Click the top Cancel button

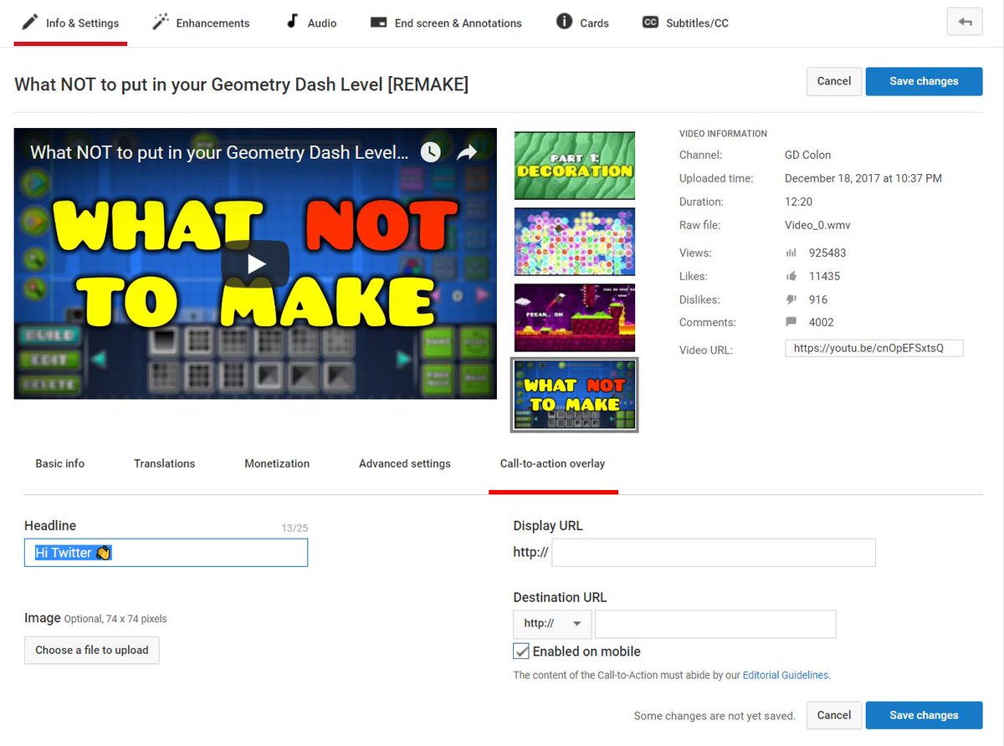[x=834, y=81]
